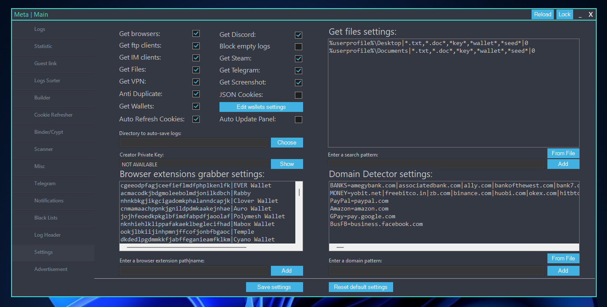Click the Reload button in title bar
Viewport: 607px width, 307px height.
(542, 14)
